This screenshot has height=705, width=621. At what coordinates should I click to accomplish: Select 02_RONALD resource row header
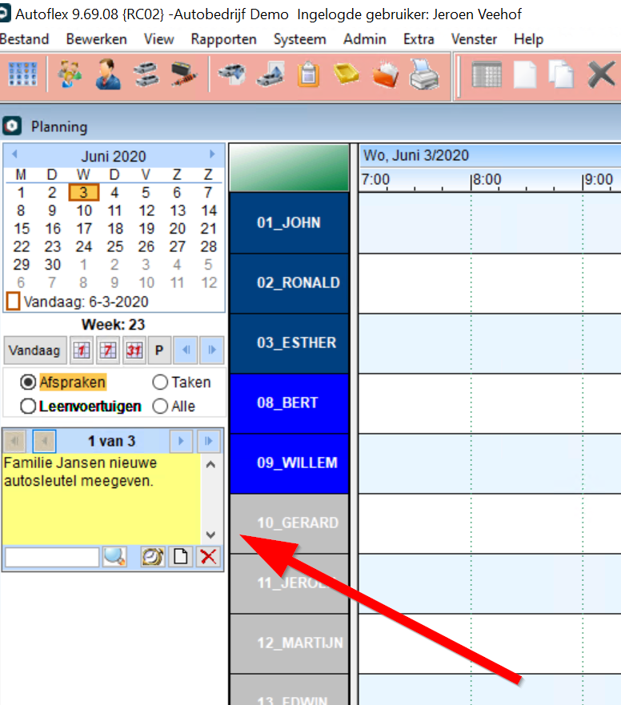coord(289,282)
